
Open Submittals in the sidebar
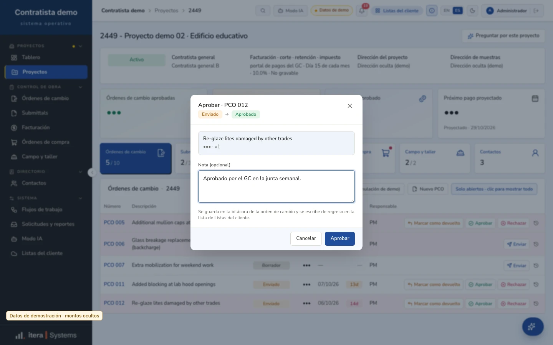pyautogui.click(x=46, y=113)
